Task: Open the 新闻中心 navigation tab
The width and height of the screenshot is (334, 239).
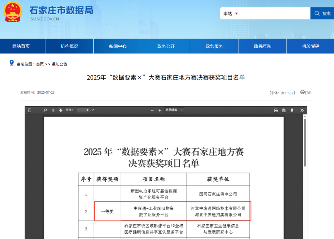Action: pos(118,46)
